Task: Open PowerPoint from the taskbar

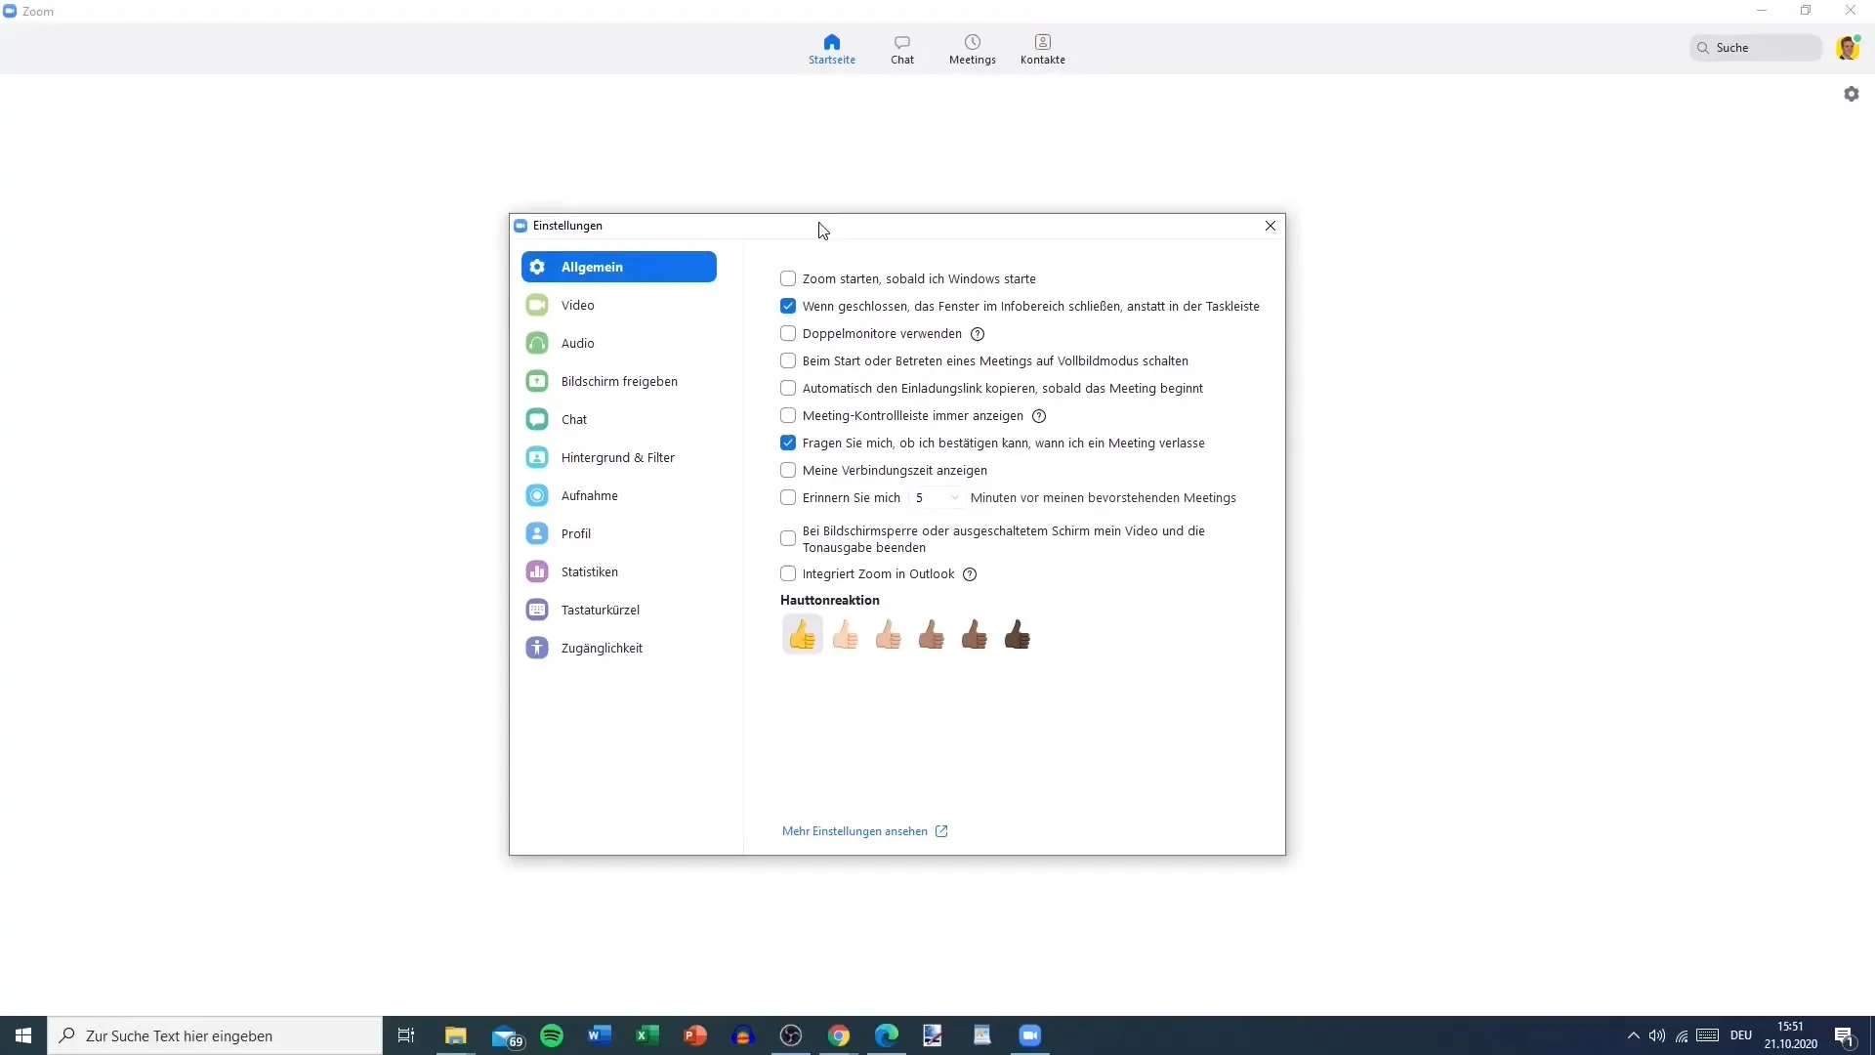Action: [695, 1035]
